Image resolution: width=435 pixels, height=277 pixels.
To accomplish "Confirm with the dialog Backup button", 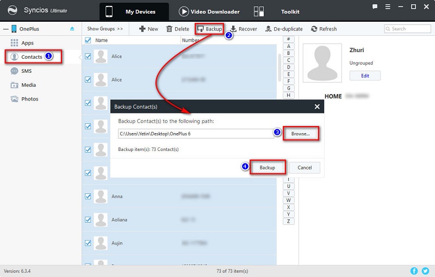I will 268,168.
